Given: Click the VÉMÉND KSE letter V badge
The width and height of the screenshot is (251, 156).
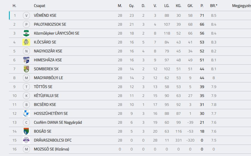Looking at the screenshot, I should [26, 16].
